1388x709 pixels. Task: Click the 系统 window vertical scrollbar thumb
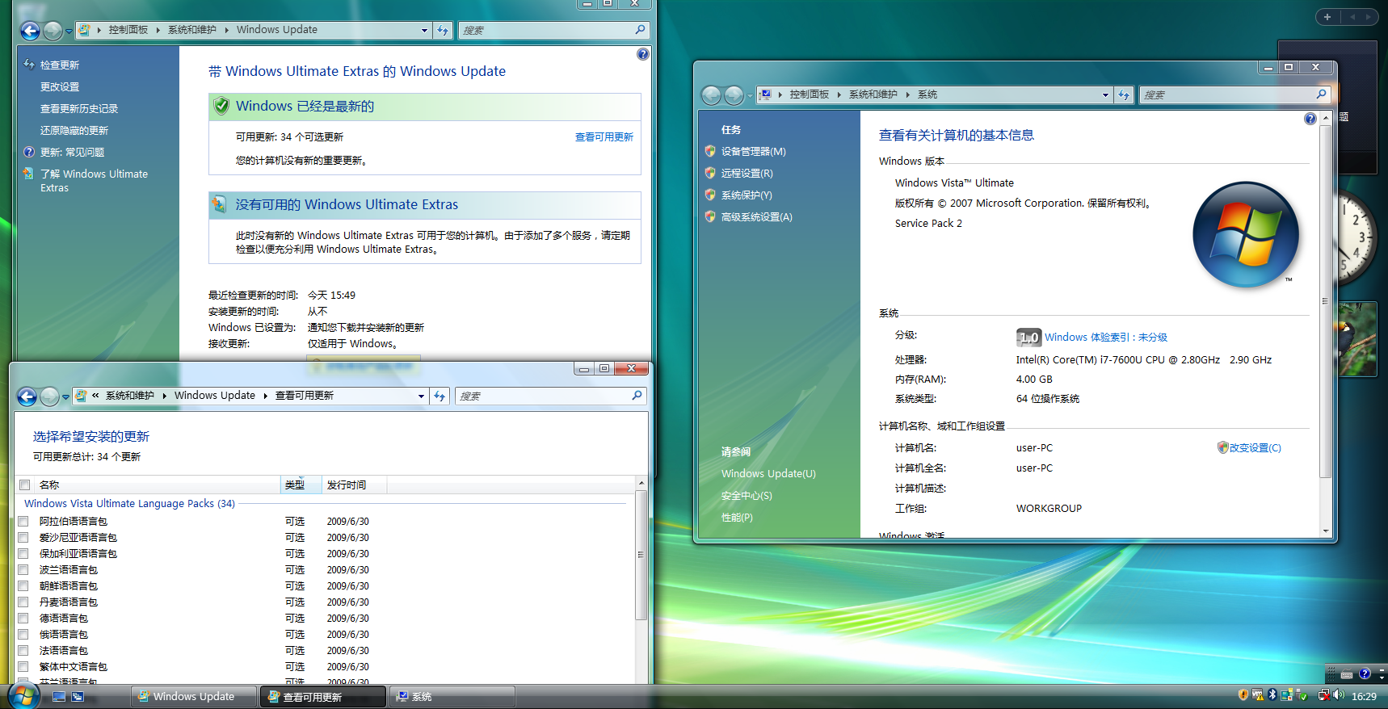click(x=1324, y=301)
